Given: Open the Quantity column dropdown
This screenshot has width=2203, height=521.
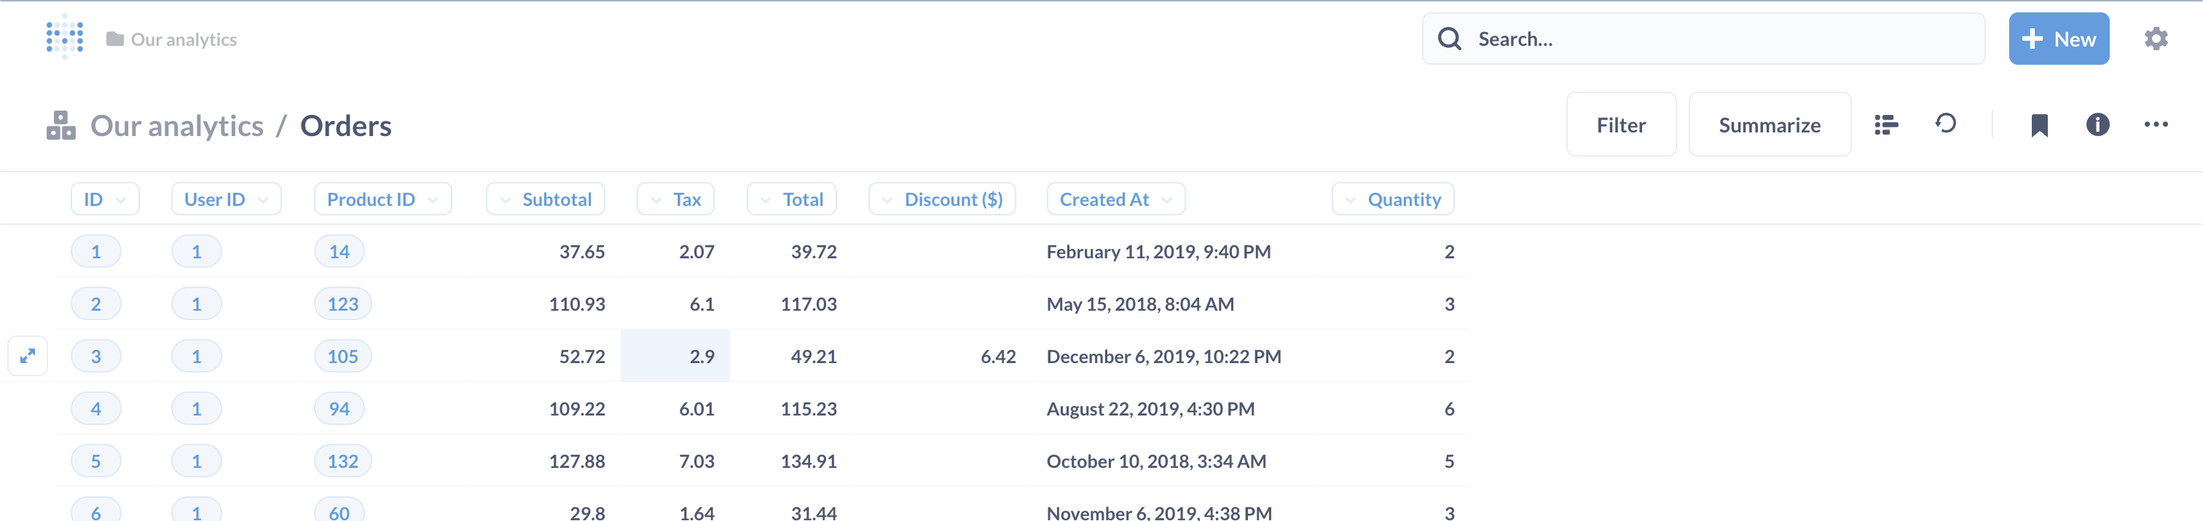Looking at the screenshot, I should click(1392, 198).
